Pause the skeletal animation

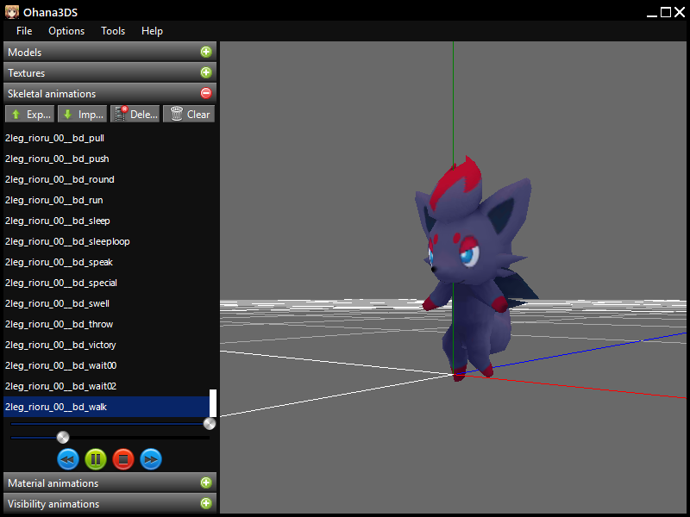coord(96,459)
